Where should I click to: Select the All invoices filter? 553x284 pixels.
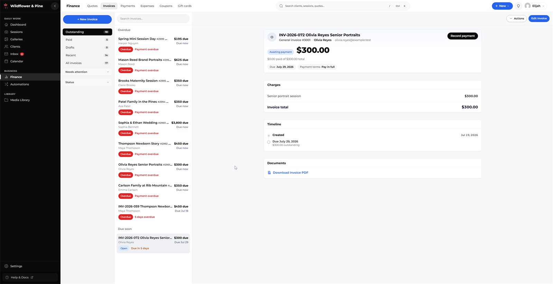(87, 63)
